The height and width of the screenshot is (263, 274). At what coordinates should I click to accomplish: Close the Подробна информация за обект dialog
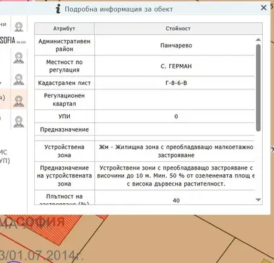pyautogui.click(x=263, y=8)
